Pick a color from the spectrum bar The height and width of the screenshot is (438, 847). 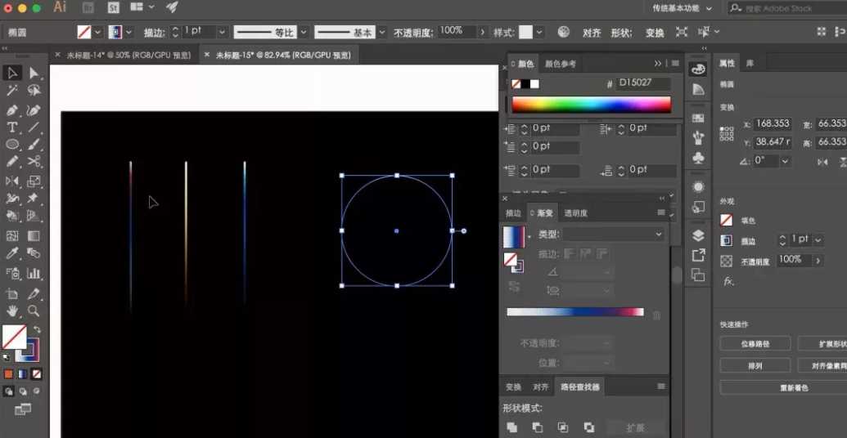point(592,105)
